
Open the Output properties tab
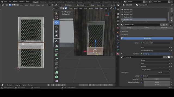coord(118,17)
